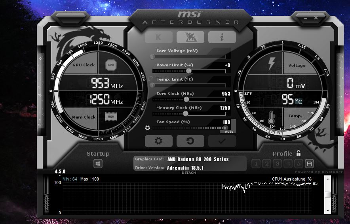Click the Memory Clock value 1250
The height and width of the screenshot is (224, 350).
click(x=225, y=108)
